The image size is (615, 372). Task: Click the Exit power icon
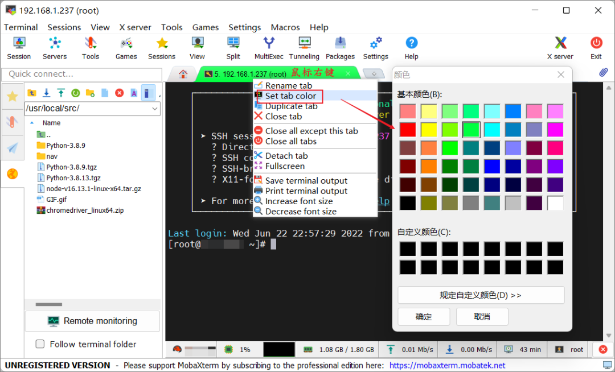[x=596, y=48]
